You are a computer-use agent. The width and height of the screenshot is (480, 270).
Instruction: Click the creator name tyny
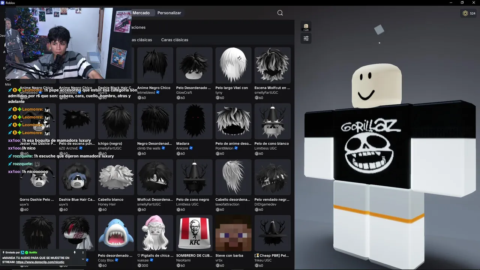219,93
